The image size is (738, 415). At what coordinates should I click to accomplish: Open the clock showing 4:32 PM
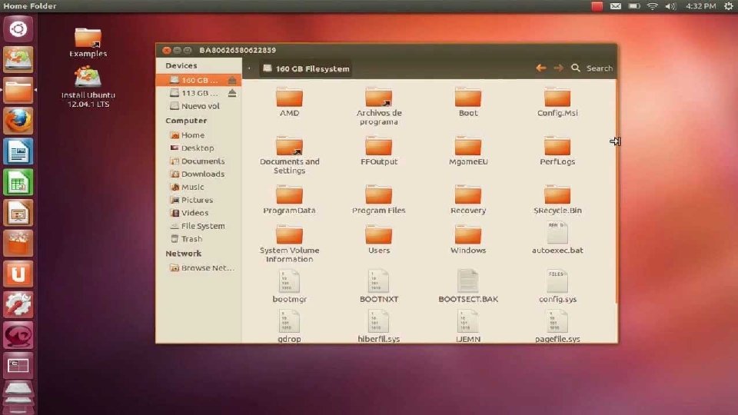[701, 6]
